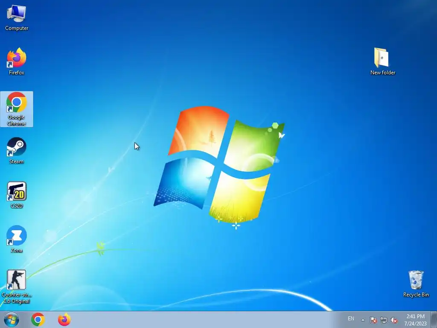Click the Show desktop button
Screen dimensions: 437x328
(x=434, y=319)
